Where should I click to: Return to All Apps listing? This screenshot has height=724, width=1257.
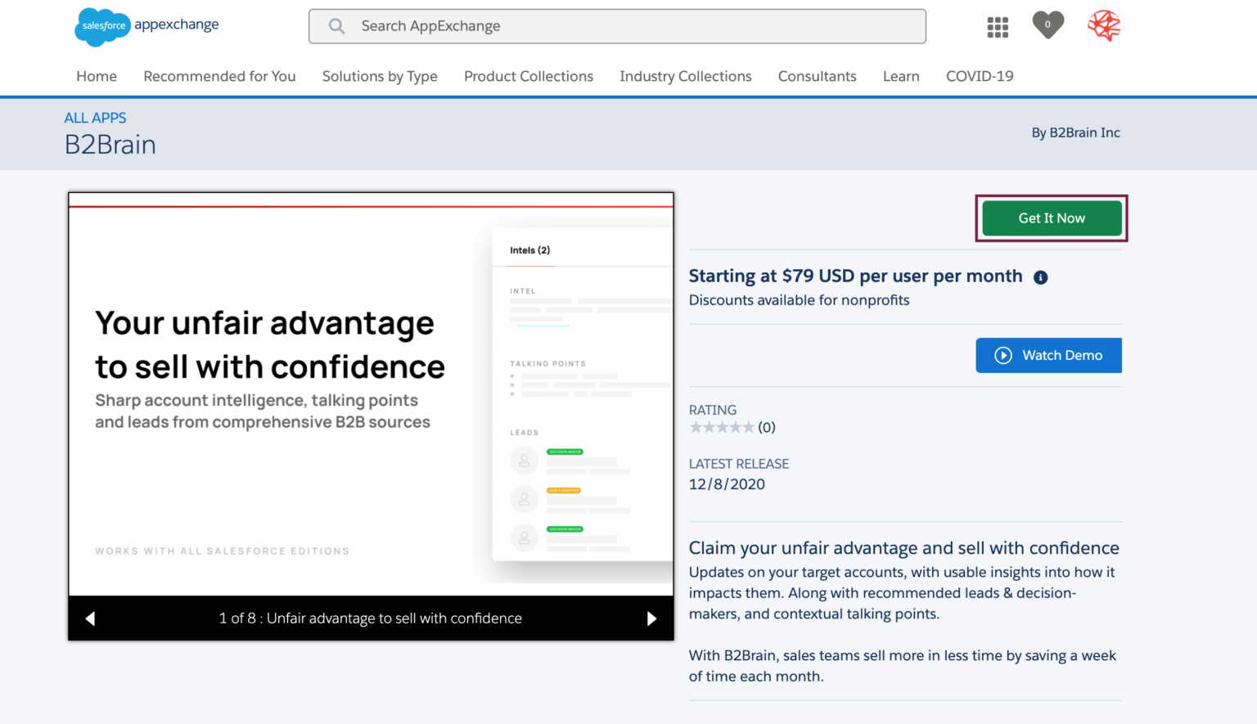coord(95,118)
